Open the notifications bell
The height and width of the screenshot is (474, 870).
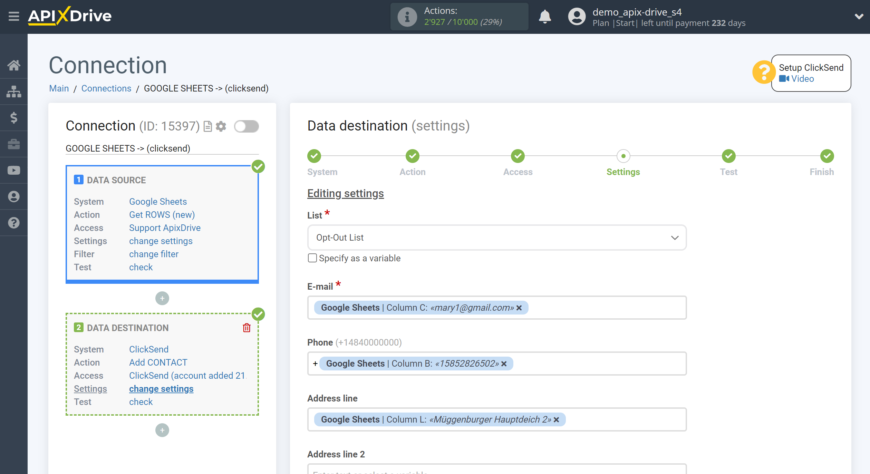click(x=545, y=17)
